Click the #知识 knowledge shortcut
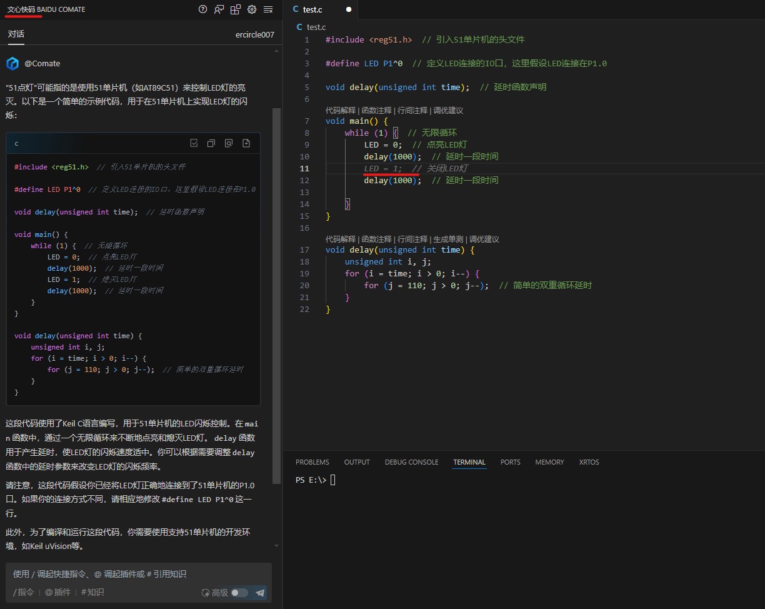765x609 pixels. (92, 592)
